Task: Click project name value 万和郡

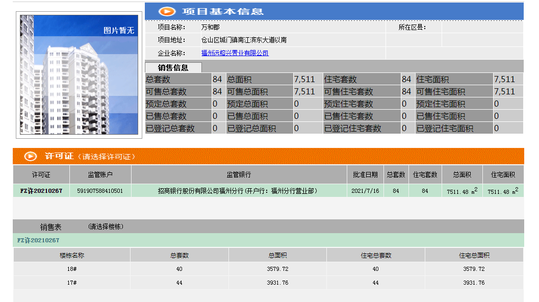Action: [x=211, y=27]
